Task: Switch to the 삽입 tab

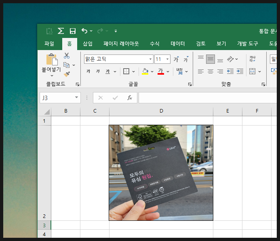Action: pos(88,44)
